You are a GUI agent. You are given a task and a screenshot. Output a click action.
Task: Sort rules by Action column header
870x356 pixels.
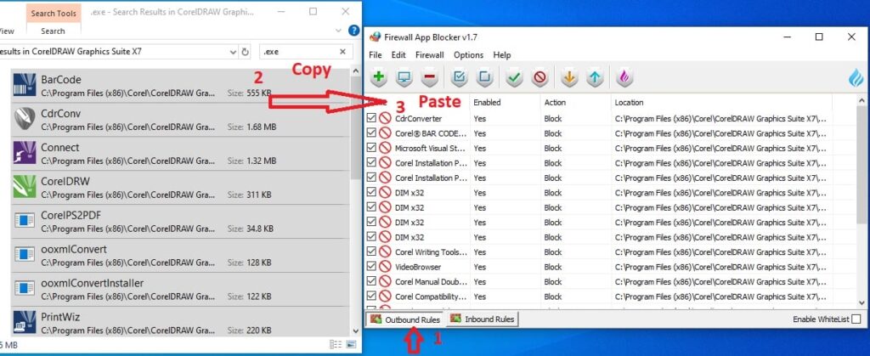click(576, 103)
